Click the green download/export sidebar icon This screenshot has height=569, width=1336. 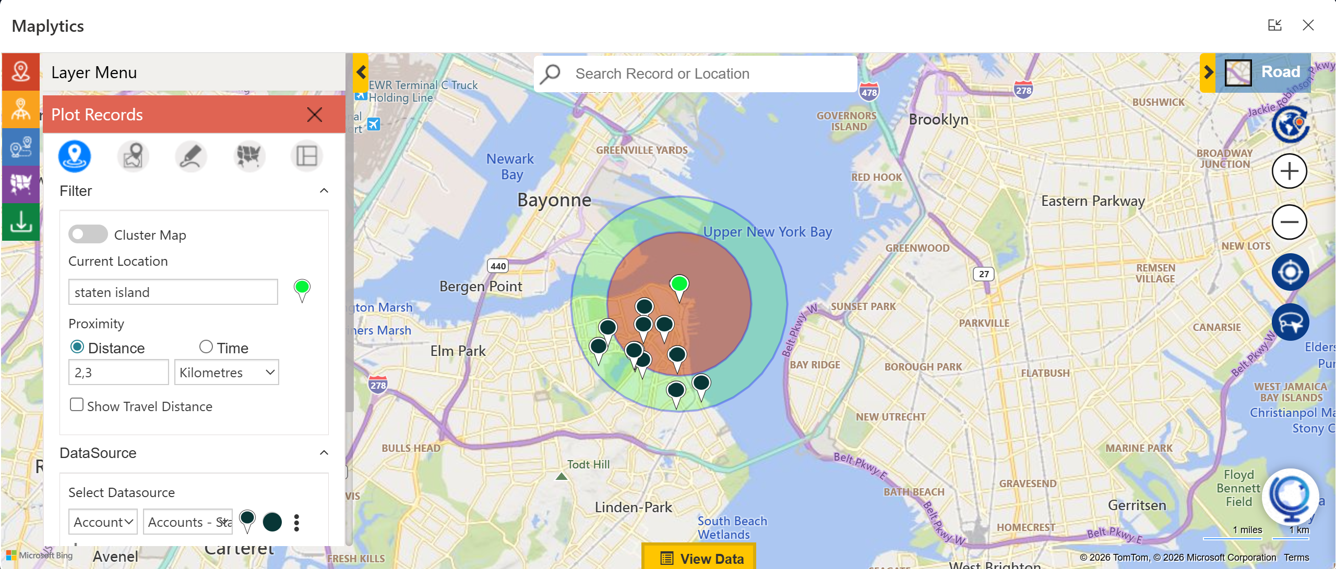tap(21, 222)
